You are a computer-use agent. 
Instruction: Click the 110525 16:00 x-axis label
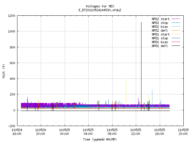pyautogui.click(x=159, y=132)
